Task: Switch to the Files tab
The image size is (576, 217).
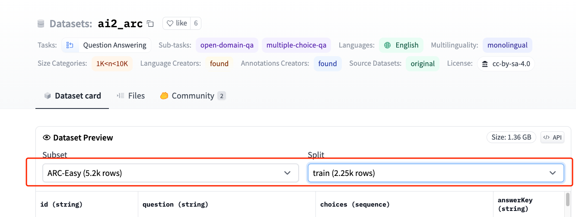Action: point(131,96)
